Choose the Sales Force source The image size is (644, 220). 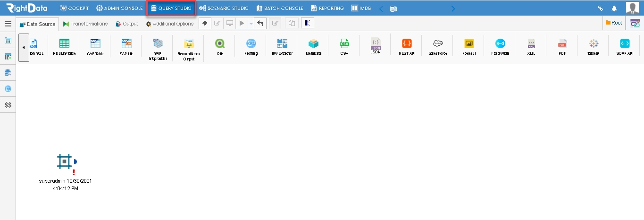[438, 47]
